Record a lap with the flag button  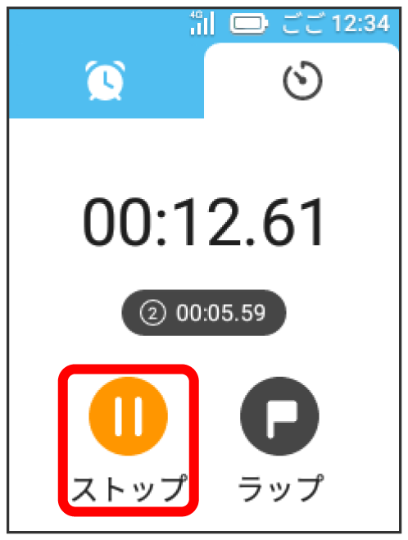point(279,416)
